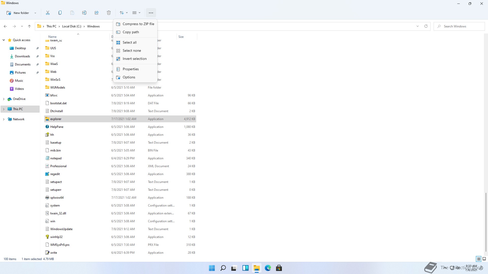Click Local Disk (C:) breadcrumb
Screen dimensions: 488x274
(x=72, y=26)
